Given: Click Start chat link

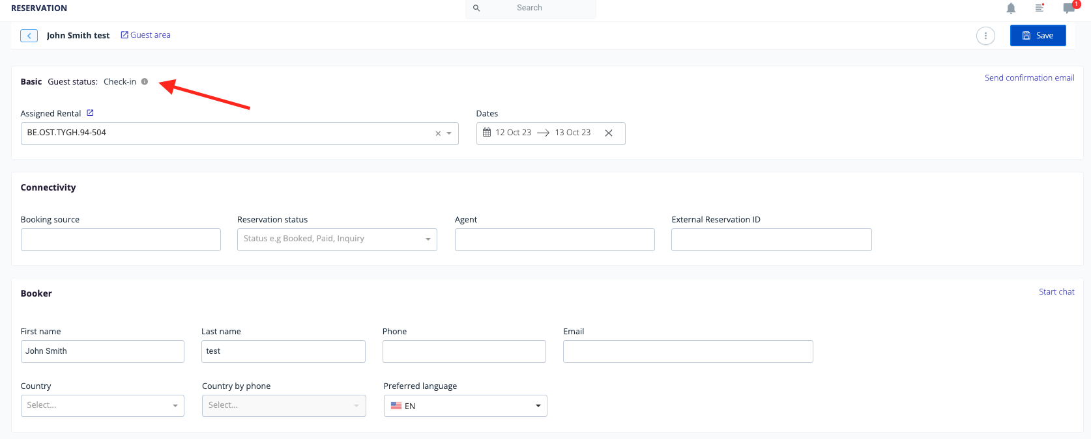Looking at the screenshot, I should (x=1056, y=292).
